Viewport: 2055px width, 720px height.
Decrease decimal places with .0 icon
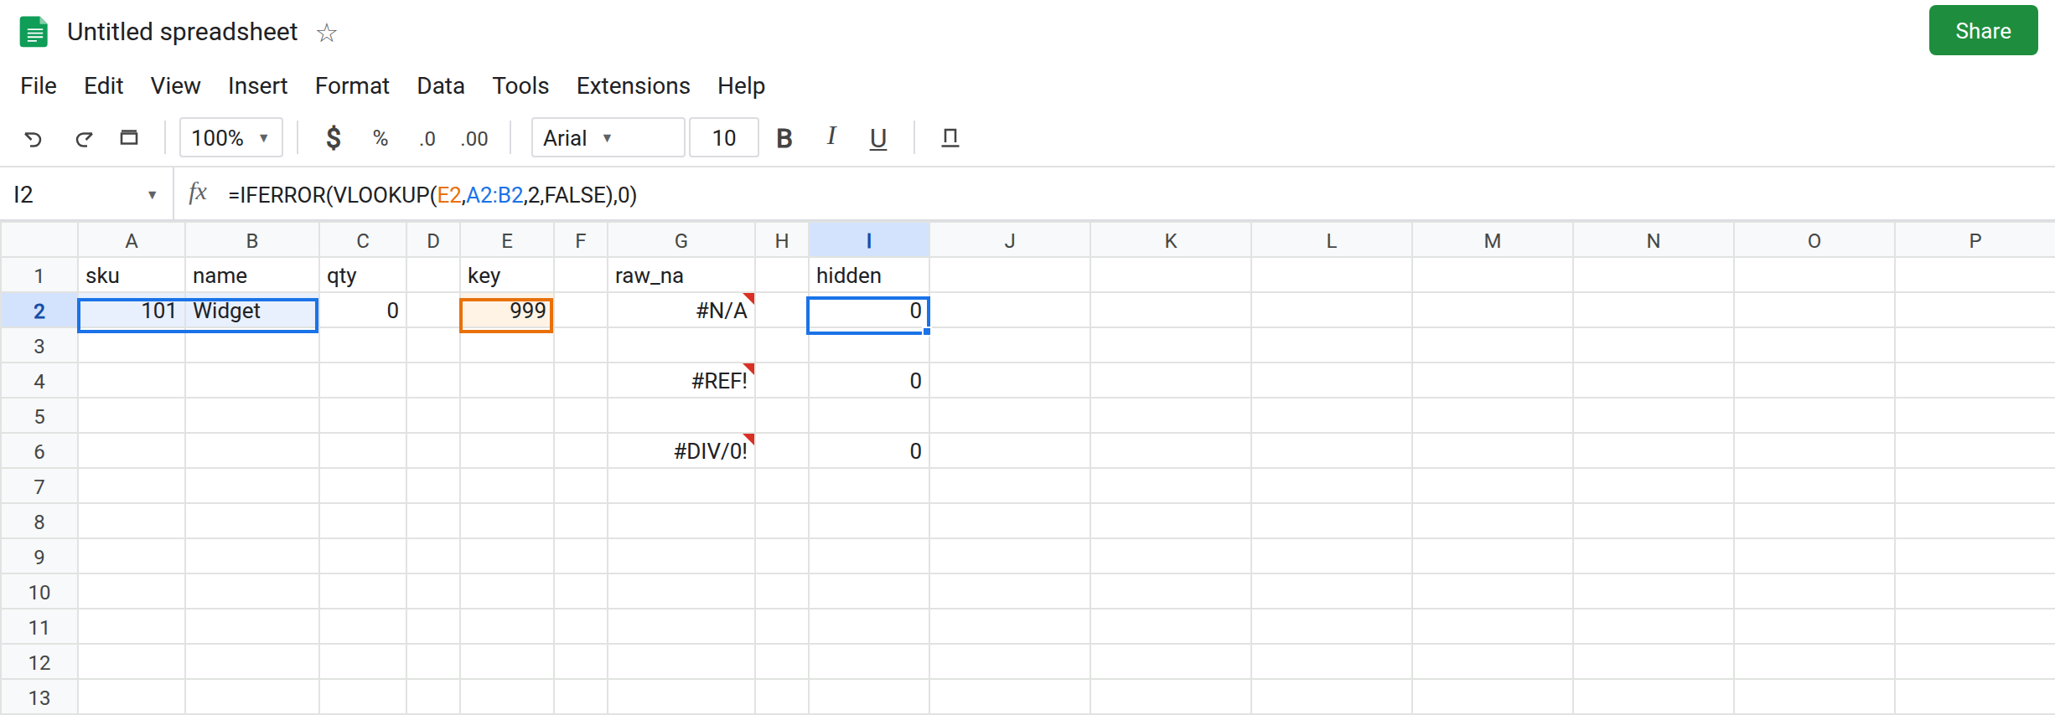pyautogui.click(x=427, y=138)
